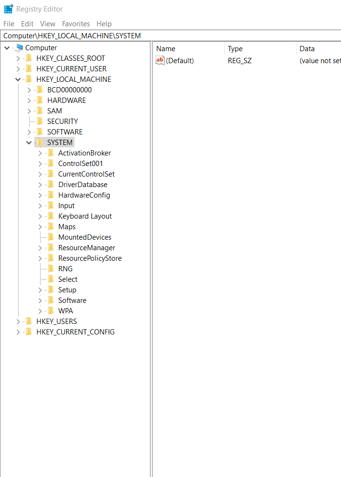The width and height of the screenshot is (341, 477).
Task: Expand the ControlSet001 arrow
Action: point(40,164)
